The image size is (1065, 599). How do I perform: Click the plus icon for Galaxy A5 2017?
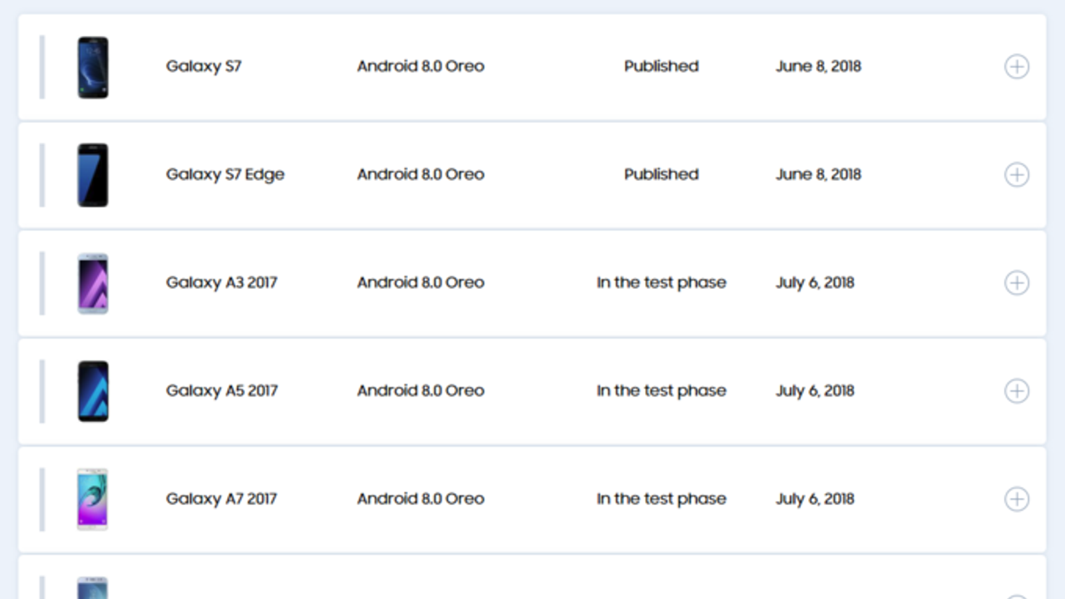click(1016, 391)
